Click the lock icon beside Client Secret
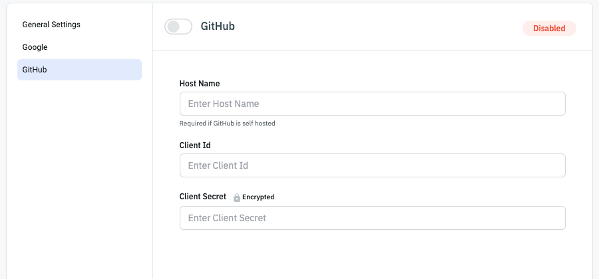 [x=236, y=197]
